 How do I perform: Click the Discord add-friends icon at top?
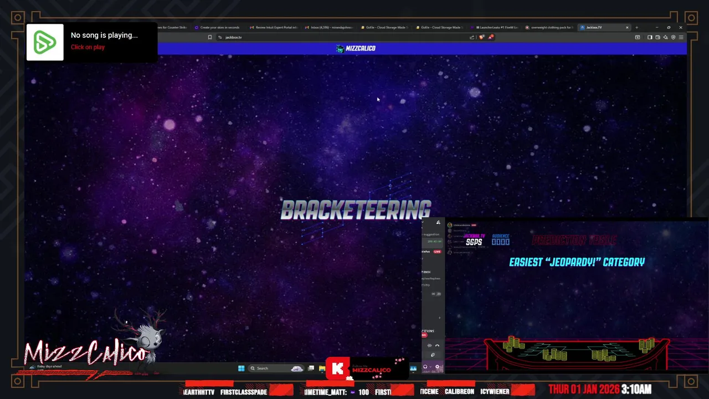click(x=438, y=223)
